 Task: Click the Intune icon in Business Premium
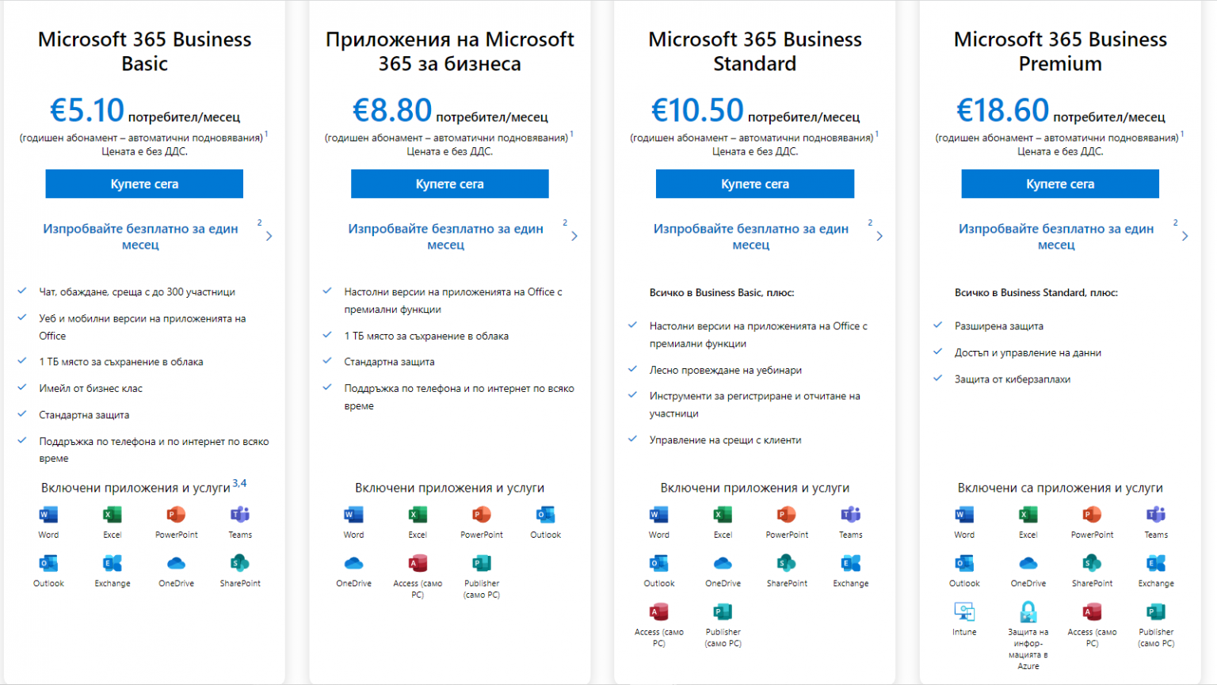964,612
